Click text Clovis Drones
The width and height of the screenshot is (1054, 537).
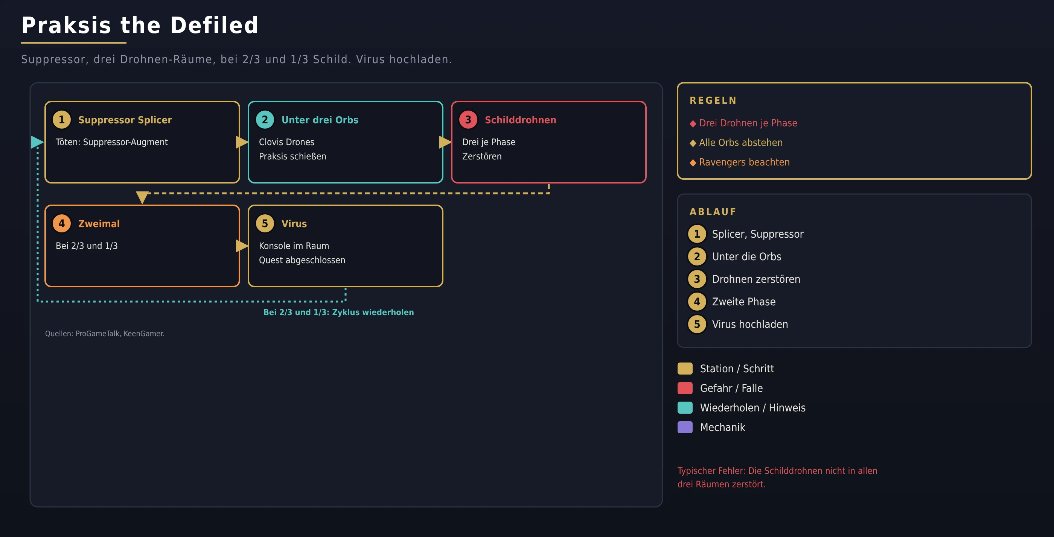286,142
